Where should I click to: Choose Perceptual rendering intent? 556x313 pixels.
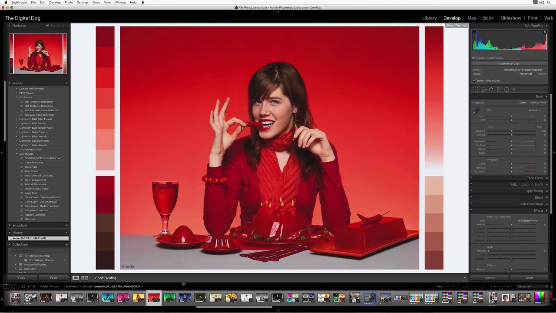click(x=526, y=73)
